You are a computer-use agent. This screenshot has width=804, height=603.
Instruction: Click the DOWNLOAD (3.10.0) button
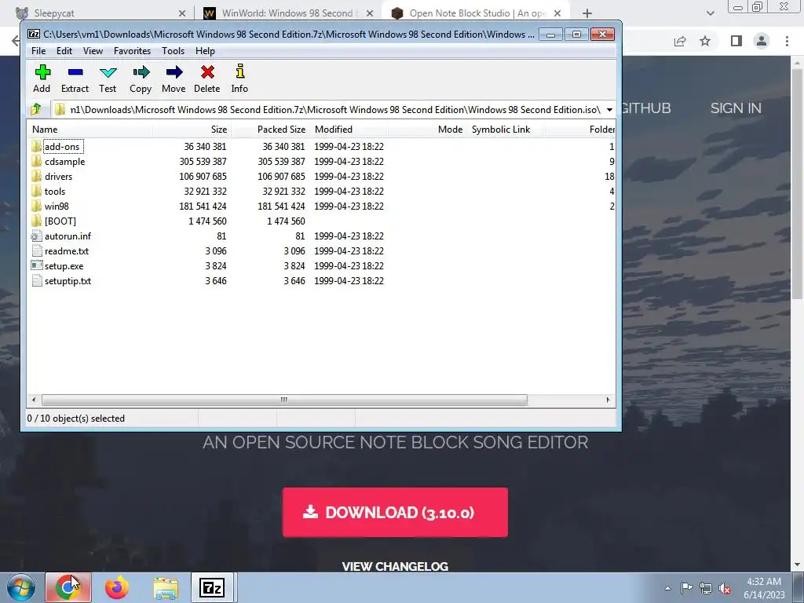coord(395,512)
